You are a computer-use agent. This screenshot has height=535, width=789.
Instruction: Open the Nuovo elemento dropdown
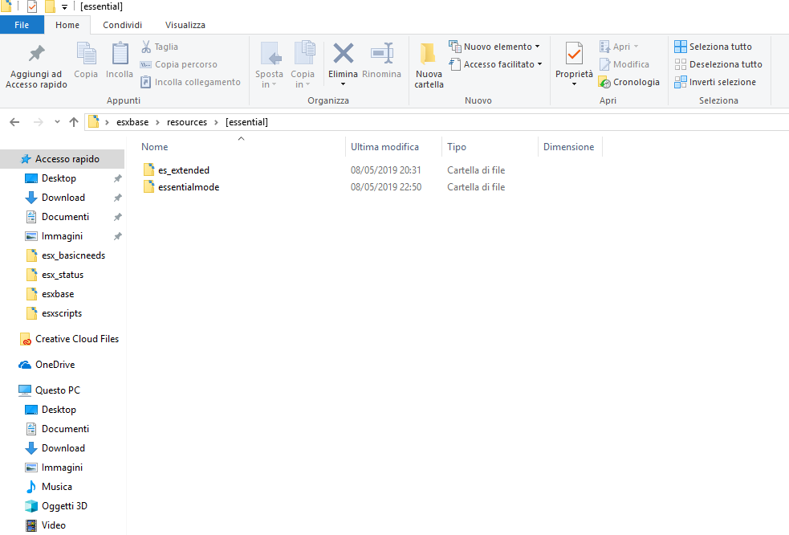(494, 46)
